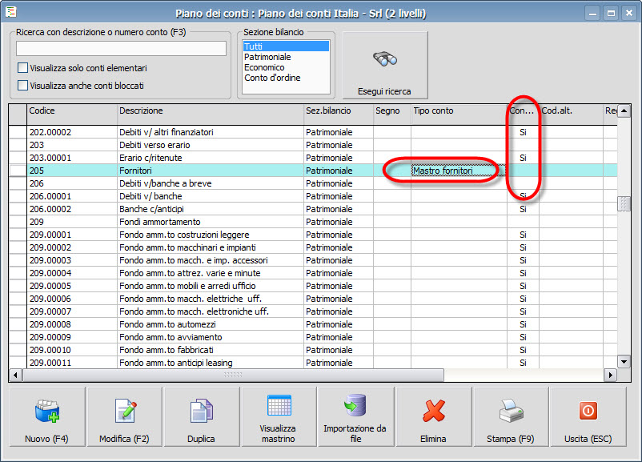The width and height of the screenshot is (642, 462).
Task: Click vertical scrollbar up arrow
Action: click(x=624, y=110)
